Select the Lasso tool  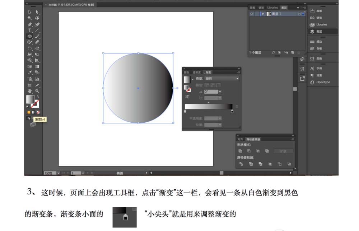(x=37, y=18)
